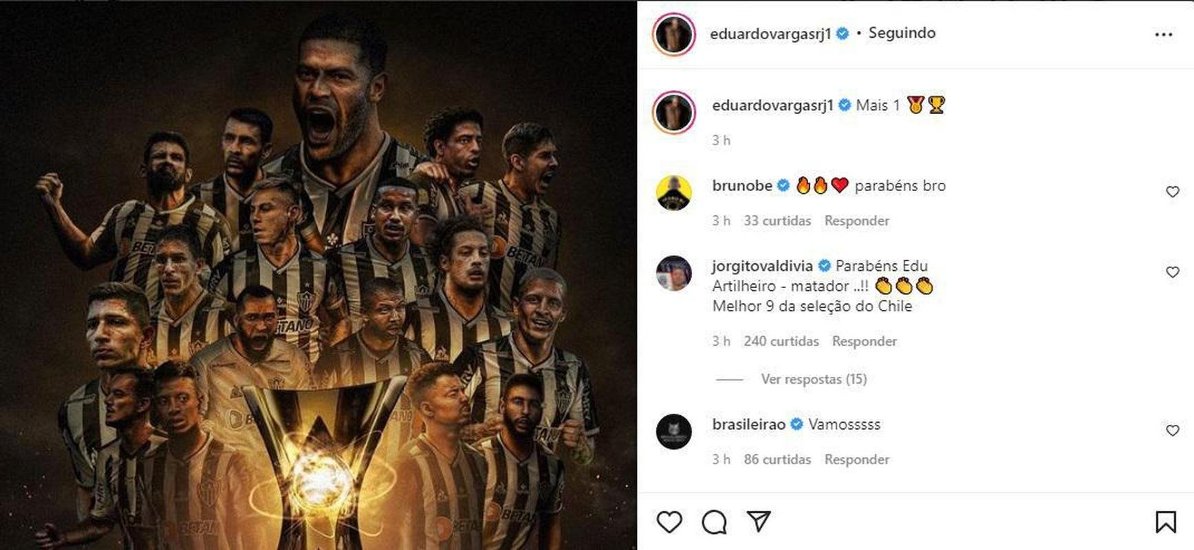1194x550 pixels.
Task: Click the Seguindo following button
Action: 902,33
